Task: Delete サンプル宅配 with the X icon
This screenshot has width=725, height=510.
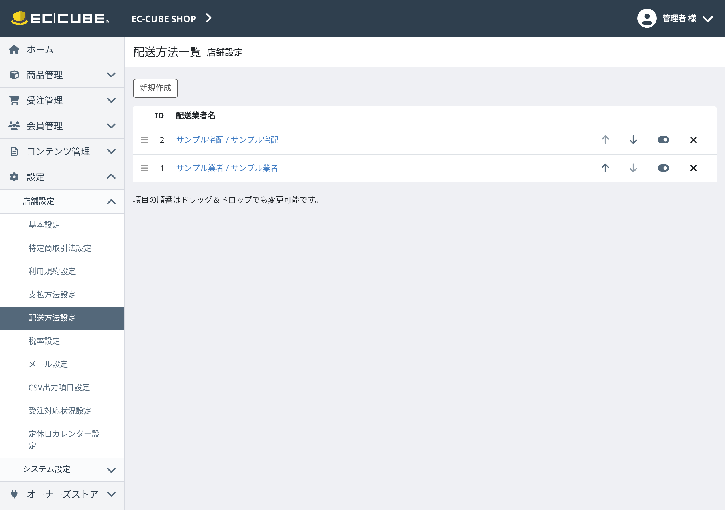Action: (694, 140)
